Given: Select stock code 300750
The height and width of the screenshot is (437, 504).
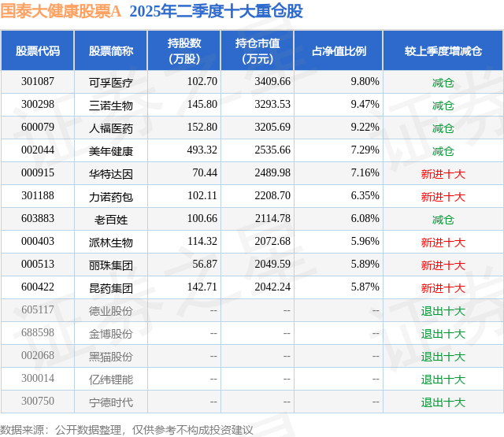Looking at the screenshot, I should click(x=38, y=401).
